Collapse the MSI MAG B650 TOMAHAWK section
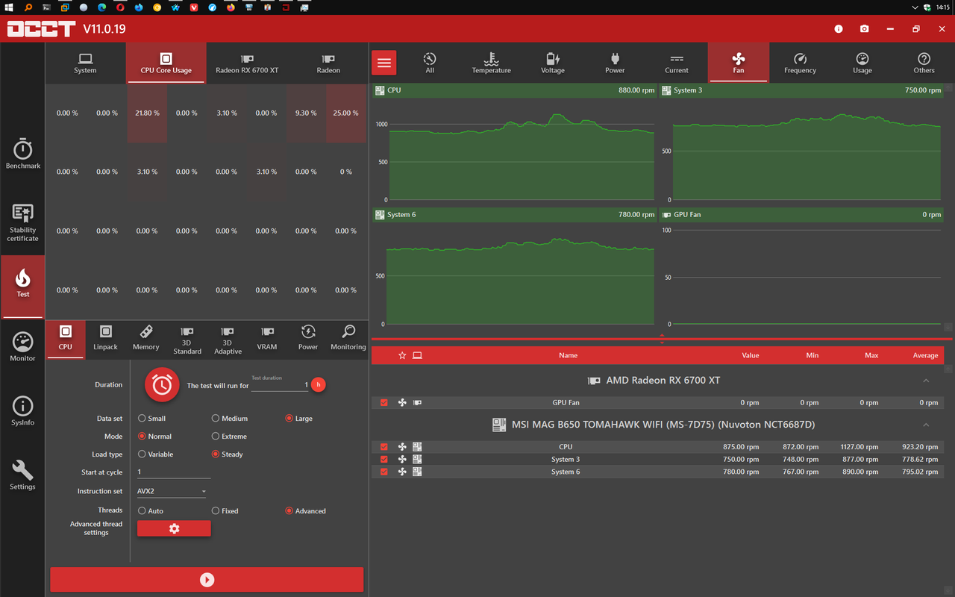Image resolution: width=955 pixels, height=597 pixels. (926, 424)
